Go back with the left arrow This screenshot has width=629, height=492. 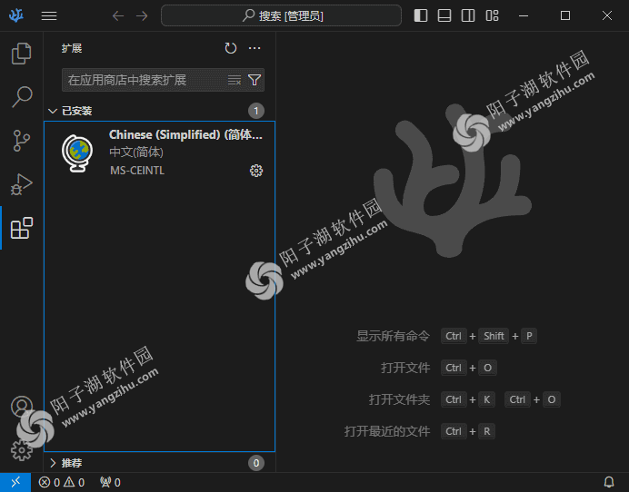tap(118, 15)
